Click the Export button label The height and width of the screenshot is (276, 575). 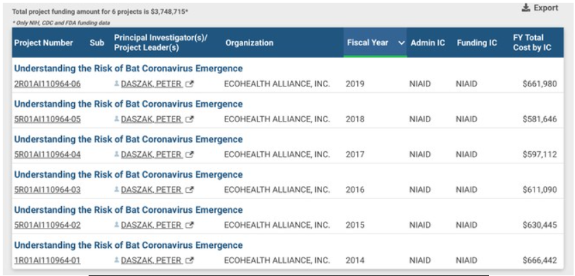pos(546,8)
